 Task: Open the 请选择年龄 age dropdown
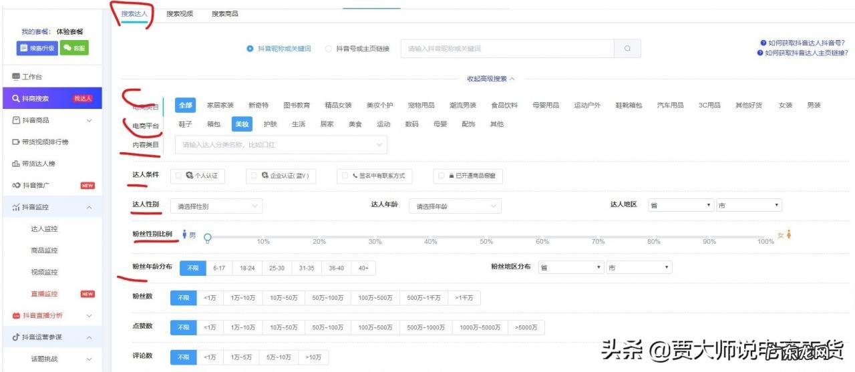pyautogui.click(x=455, y=206)
